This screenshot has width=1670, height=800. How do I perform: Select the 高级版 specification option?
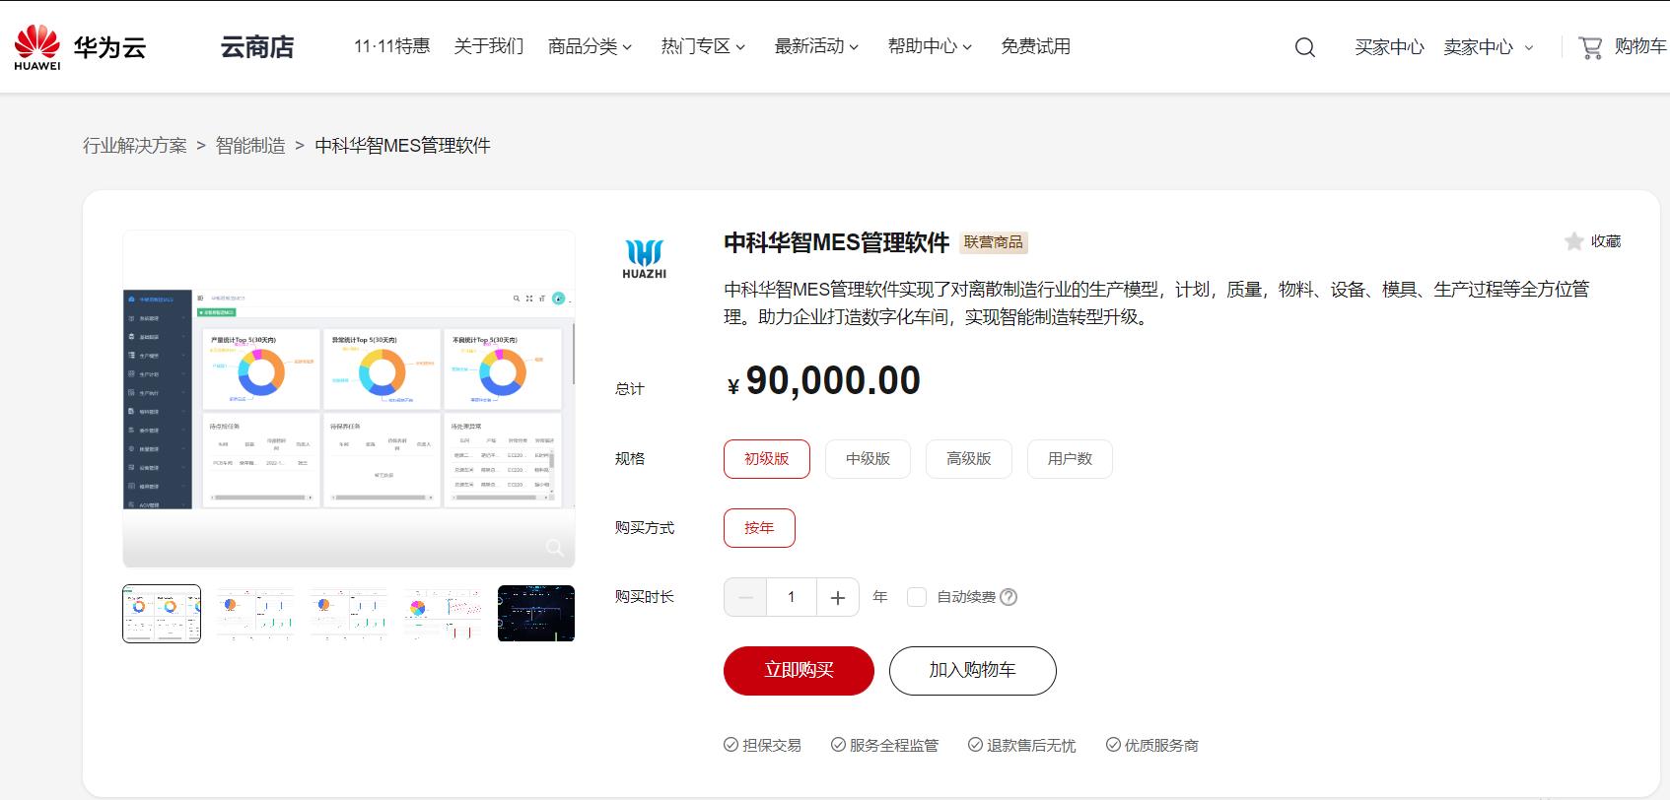pos(968,459)
